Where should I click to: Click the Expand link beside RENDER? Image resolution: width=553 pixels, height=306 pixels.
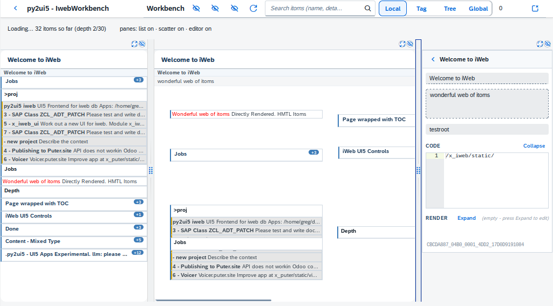(466, 218)
